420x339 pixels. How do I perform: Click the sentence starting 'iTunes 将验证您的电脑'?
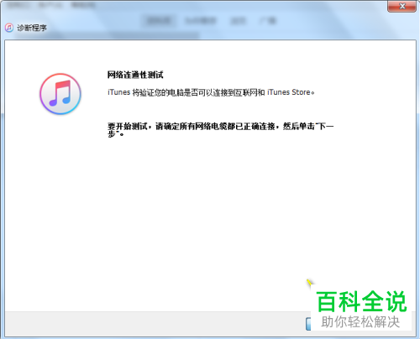tap(211, 92)
